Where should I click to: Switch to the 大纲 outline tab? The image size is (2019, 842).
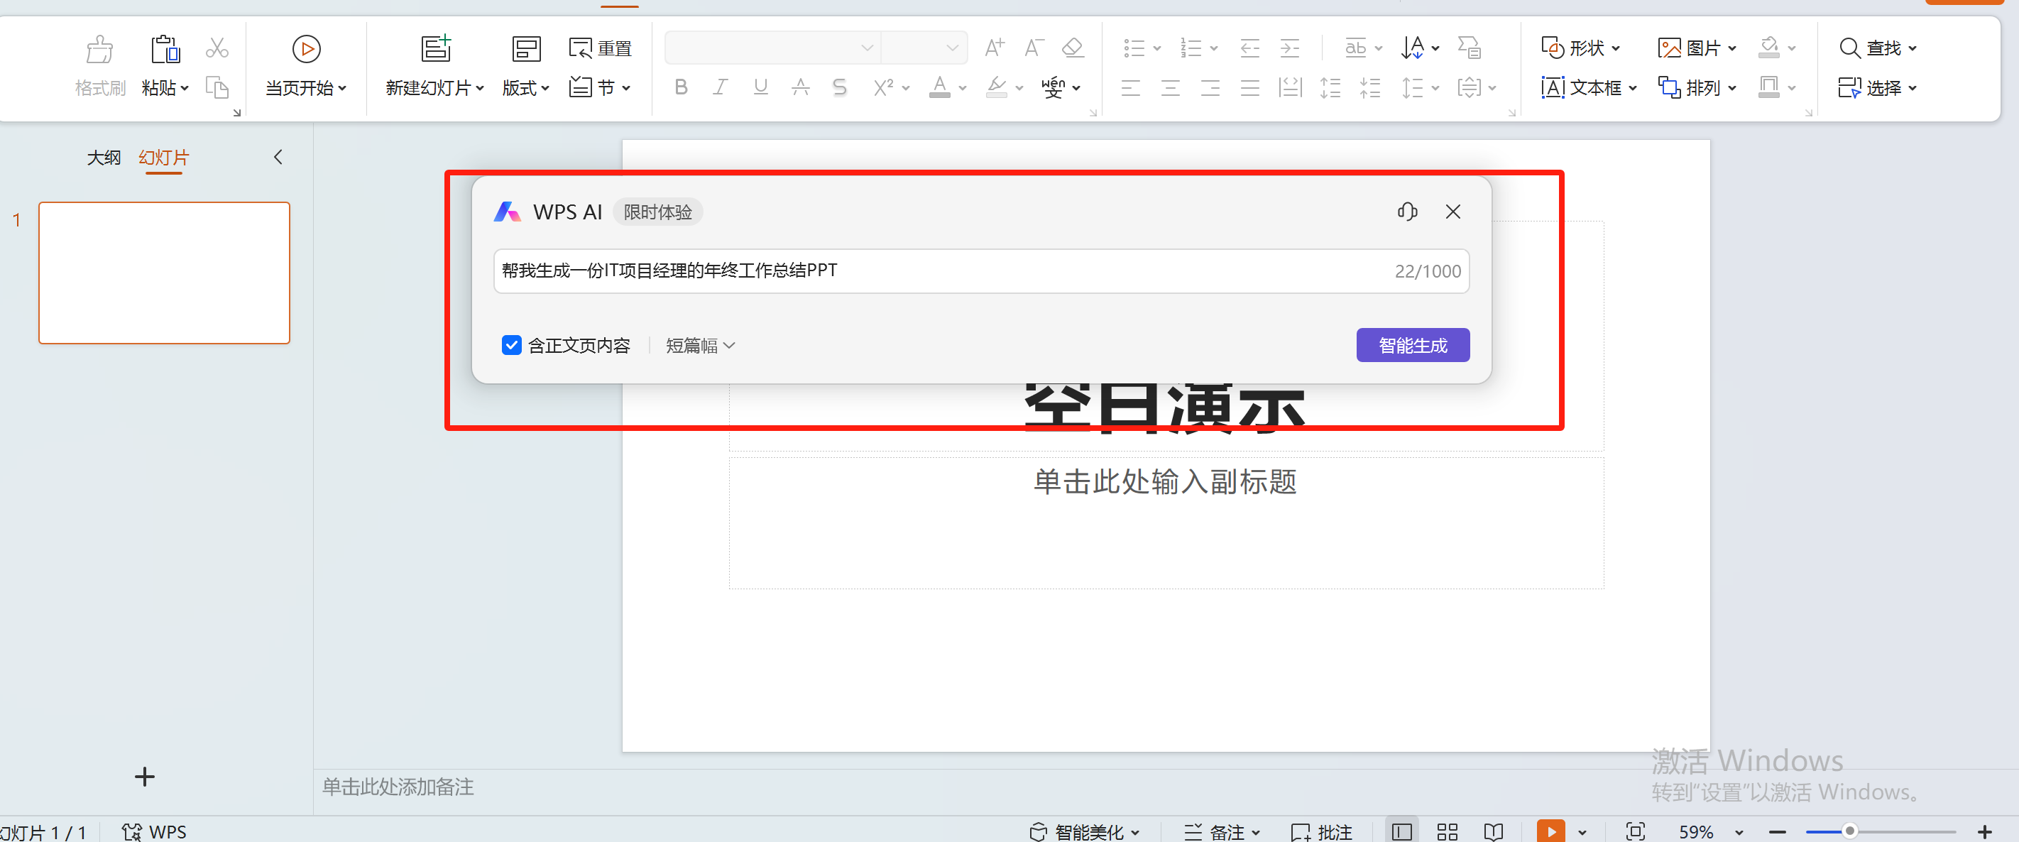(104, 158)
